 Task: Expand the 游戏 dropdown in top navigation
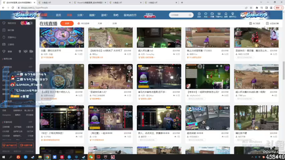tap(104, 15)
